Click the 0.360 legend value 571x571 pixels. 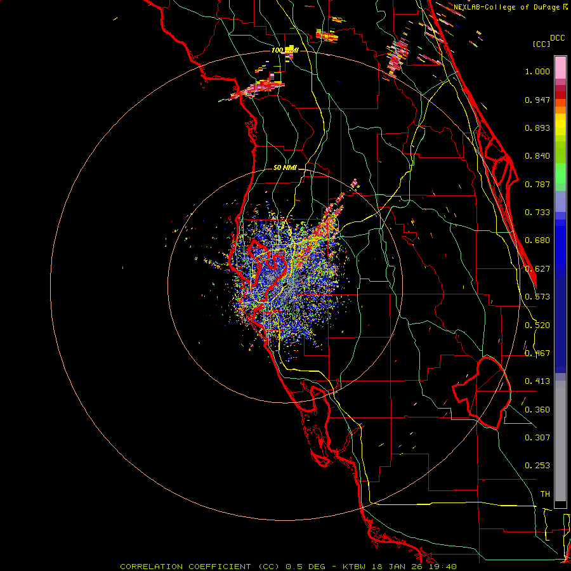click(x=537, y=410)
